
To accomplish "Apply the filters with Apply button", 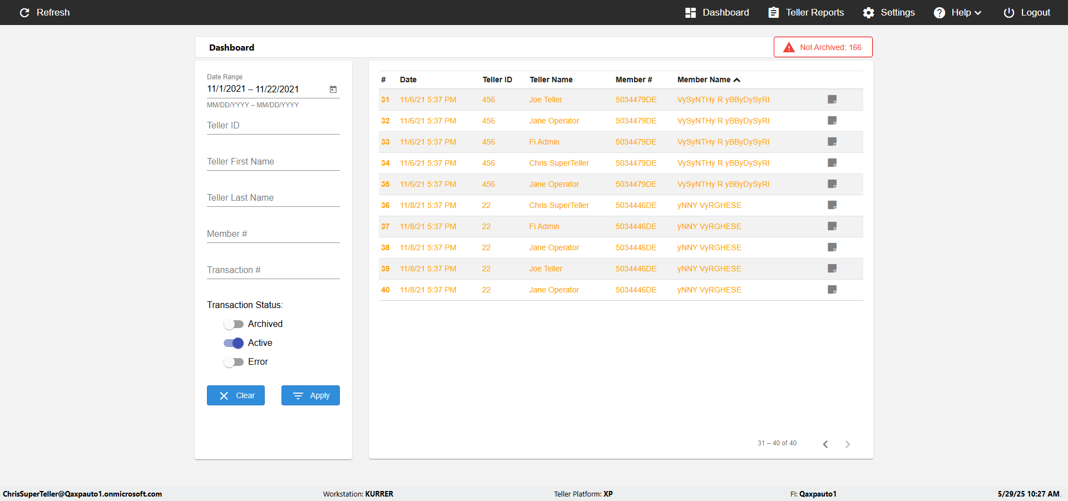I will 310,395.
